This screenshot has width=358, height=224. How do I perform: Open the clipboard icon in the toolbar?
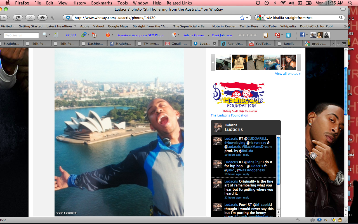[266, 35]
